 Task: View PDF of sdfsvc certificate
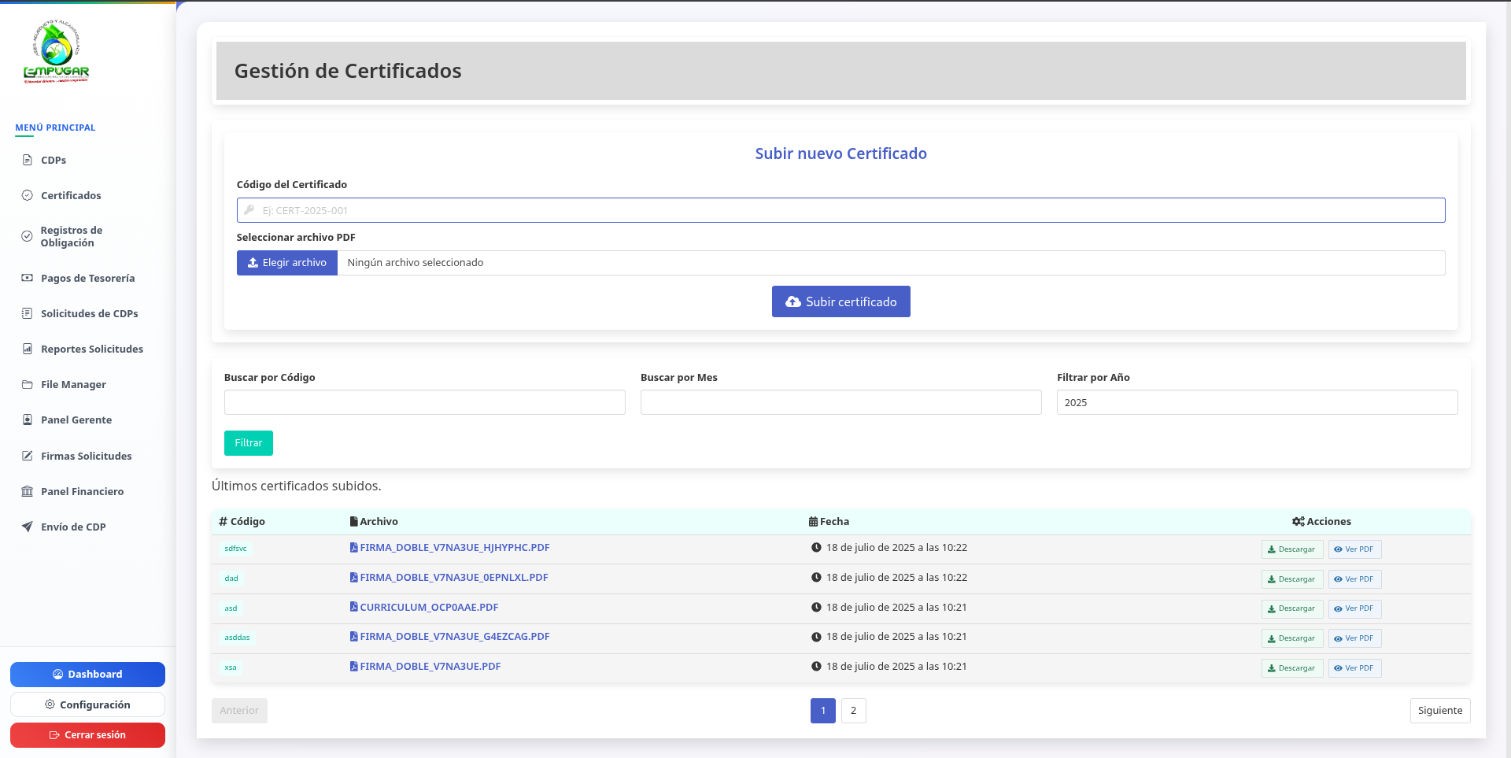1354,549
